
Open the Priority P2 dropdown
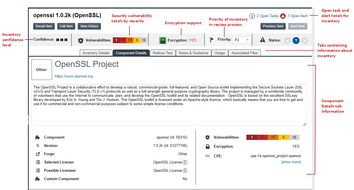[x=242, y=40]
